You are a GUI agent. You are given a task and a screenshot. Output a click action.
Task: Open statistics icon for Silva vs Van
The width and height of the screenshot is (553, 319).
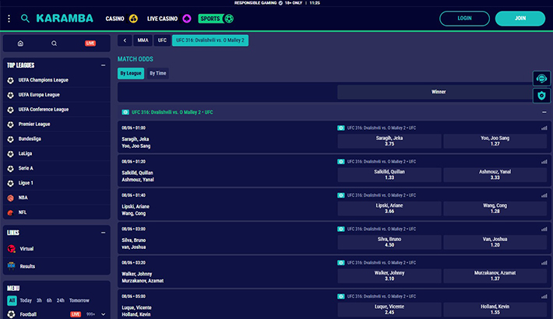(544, 229)
